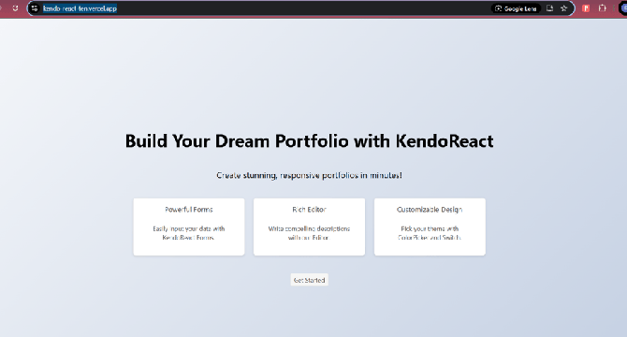The width and height of the screenshot is (627, 337).
Task: Select the Powerful Forms card
Action: pyautogui.click(x=189, y=227)
